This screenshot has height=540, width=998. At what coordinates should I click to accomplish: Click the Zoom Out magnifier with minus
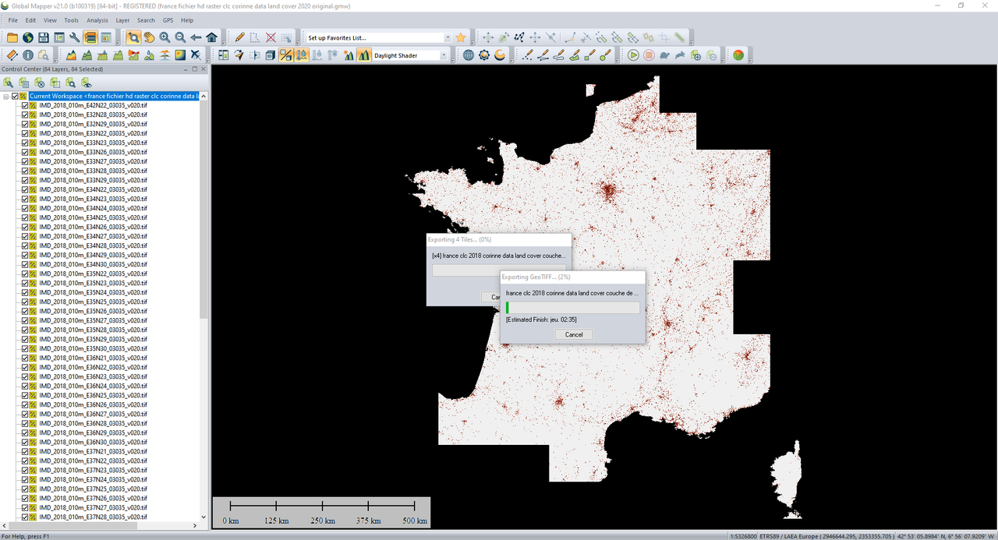180,37
